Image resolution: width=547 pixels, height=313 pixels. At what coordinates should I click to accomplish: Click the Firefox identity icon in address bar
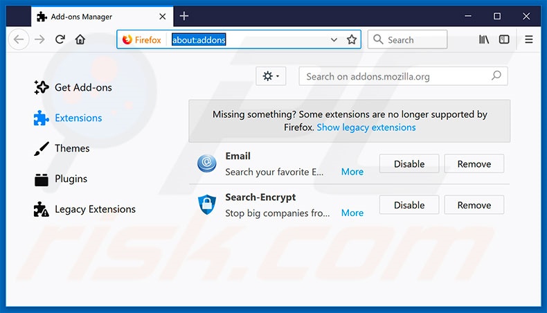[127, 39]
